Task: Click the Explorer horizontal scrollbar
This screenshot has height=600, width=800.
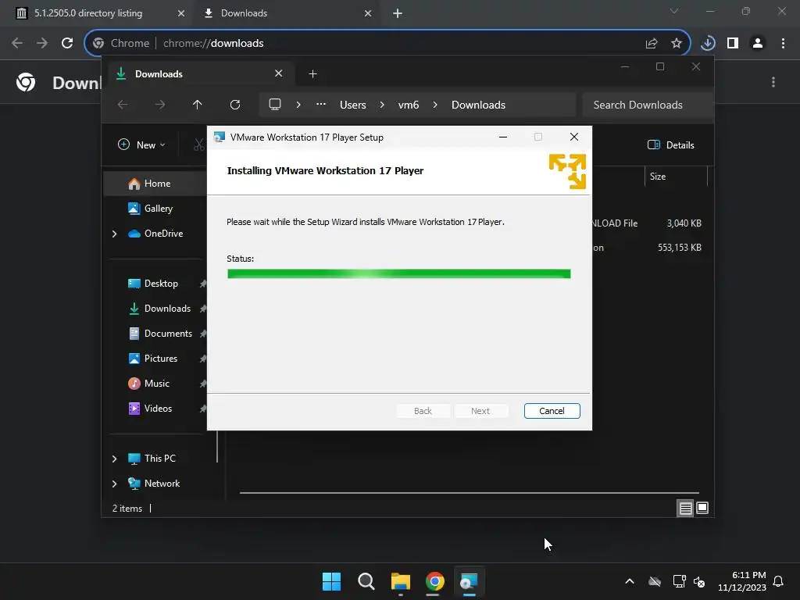Action: (469, 493)
